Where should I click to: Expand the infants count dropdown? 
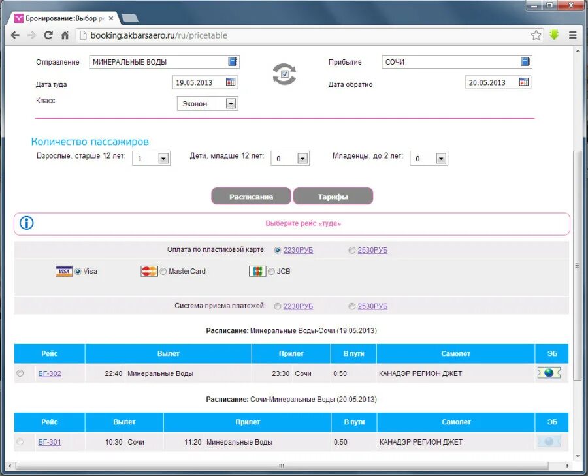[x=441, y=159]
